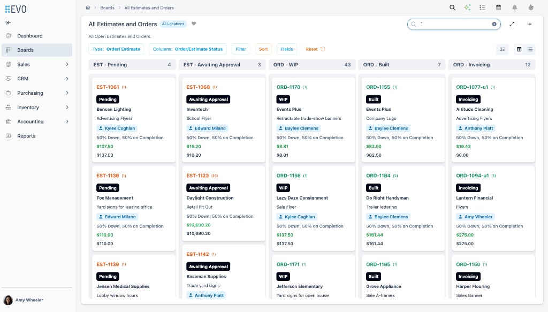Open the timer icon in header
This screenshot has height=312, width=548.
pyautogui.click(x=531, y=7)
